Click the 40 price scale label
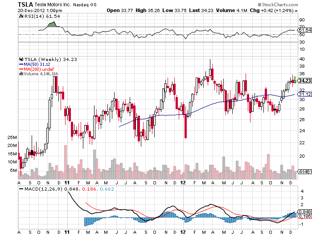The height and width of the screenshot is (236, 312). click(302, 59)
